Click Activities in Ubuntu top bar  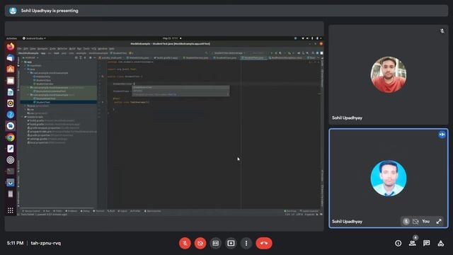[12, 38]
